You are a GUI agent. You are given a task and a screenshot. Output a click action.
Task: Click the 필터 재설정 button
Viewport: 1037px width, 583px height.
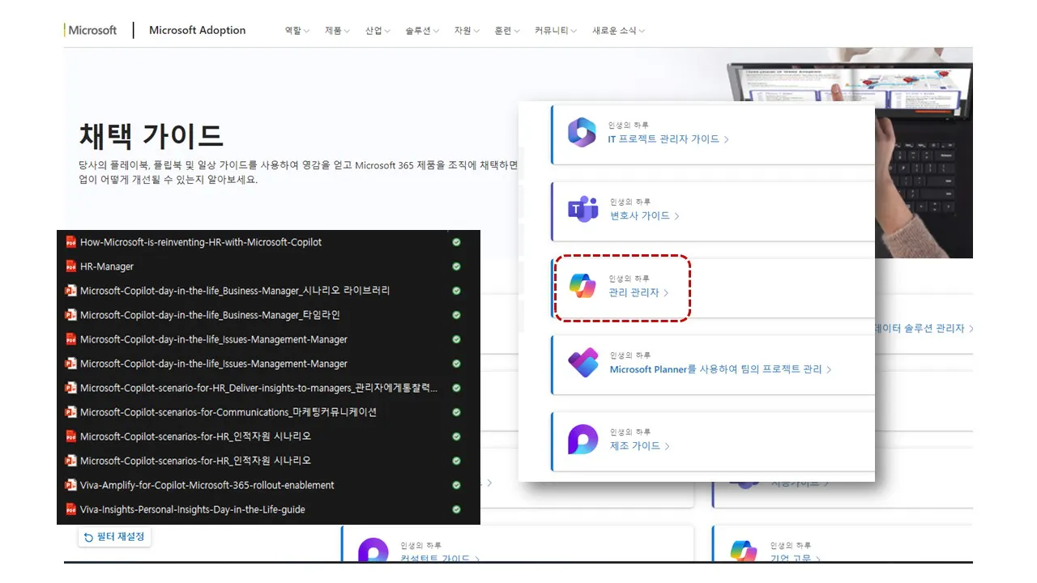pyautogui.click(x=114, y=537)
